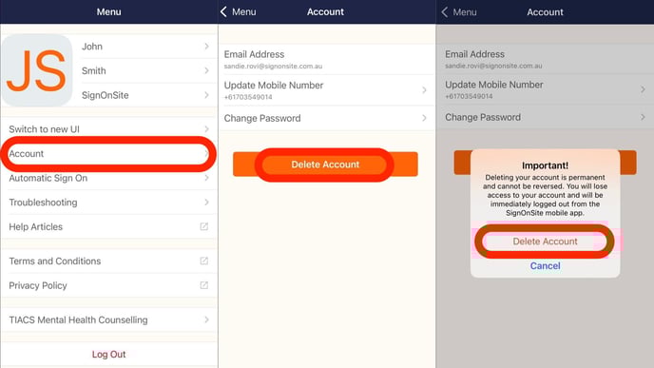
Task: Open the Account menu item
Action: (x=109, y=153)
